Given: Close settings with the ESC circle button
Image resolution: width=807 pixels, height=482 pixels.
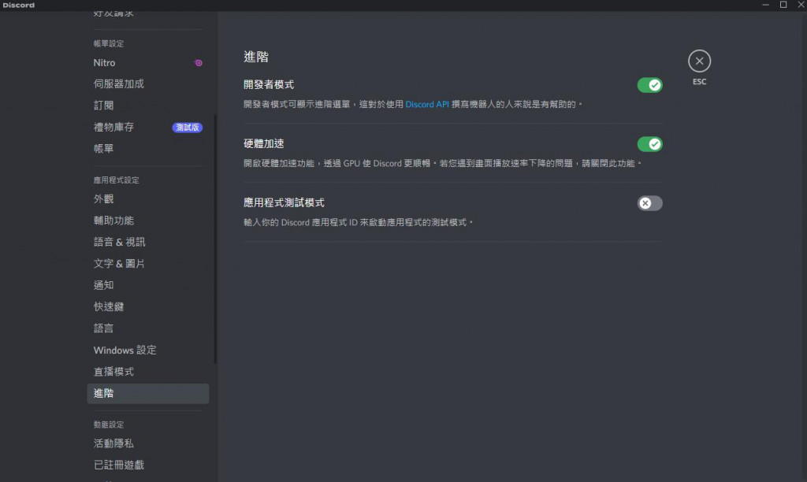Looking at the screenshot, I should point(699,61).
